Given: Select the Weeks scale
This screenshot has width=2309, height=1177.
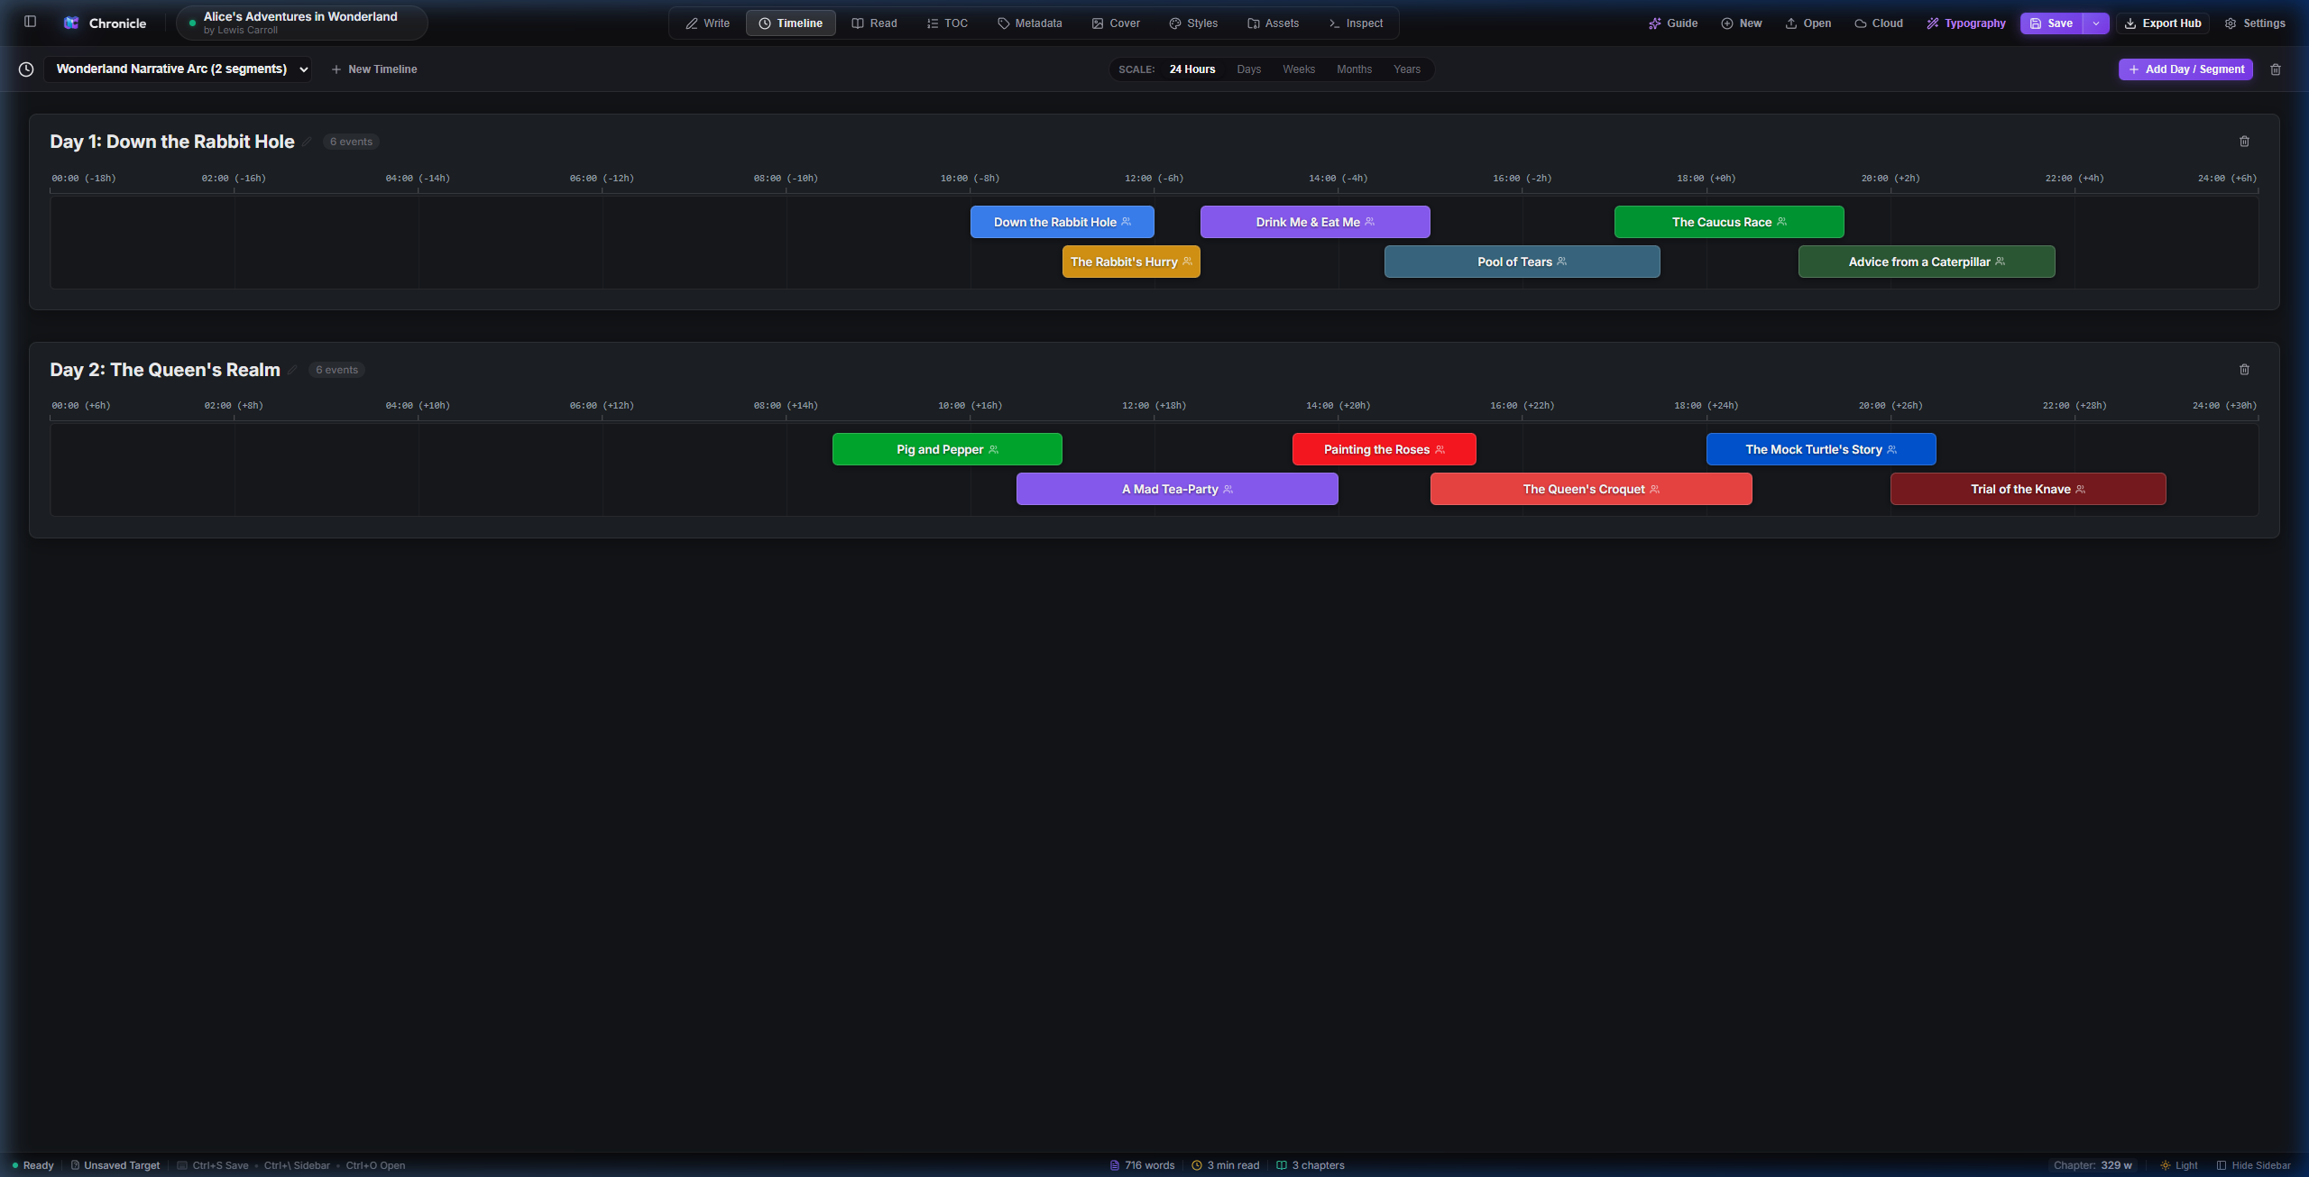Looking at the screenshot, I should [1299, 69].
